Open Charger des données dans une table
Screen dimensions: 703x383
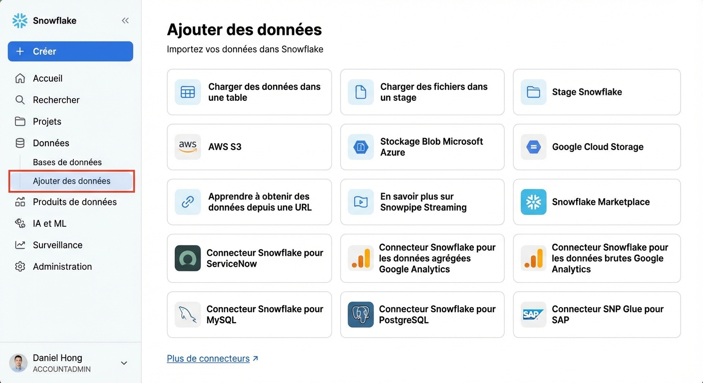pos(249,92)
